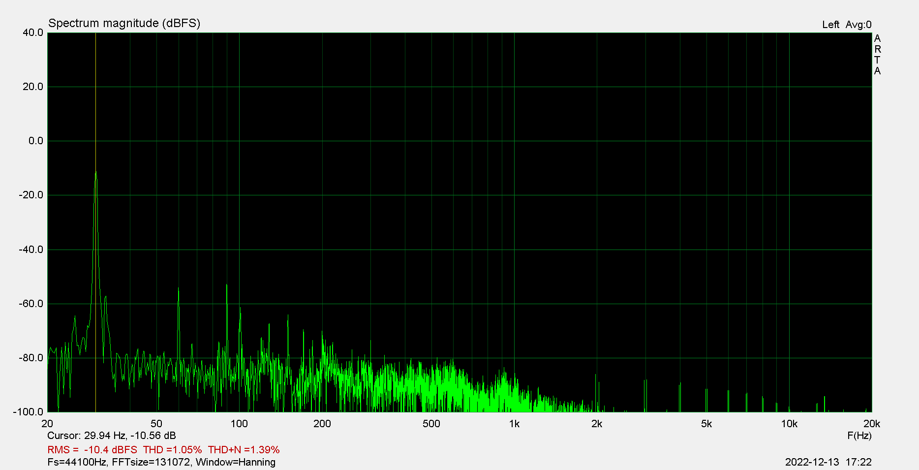Click the red "THD+N =1.39%" value

244,450
